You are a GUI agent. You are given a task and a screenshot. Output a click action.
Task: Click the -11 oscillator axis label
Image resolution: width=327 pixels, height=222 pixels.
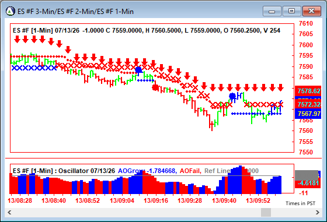coord(303,193)
